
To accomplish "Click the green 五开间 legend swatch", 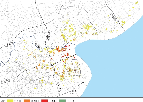I will pyautogui.click(x=62, y=101).
